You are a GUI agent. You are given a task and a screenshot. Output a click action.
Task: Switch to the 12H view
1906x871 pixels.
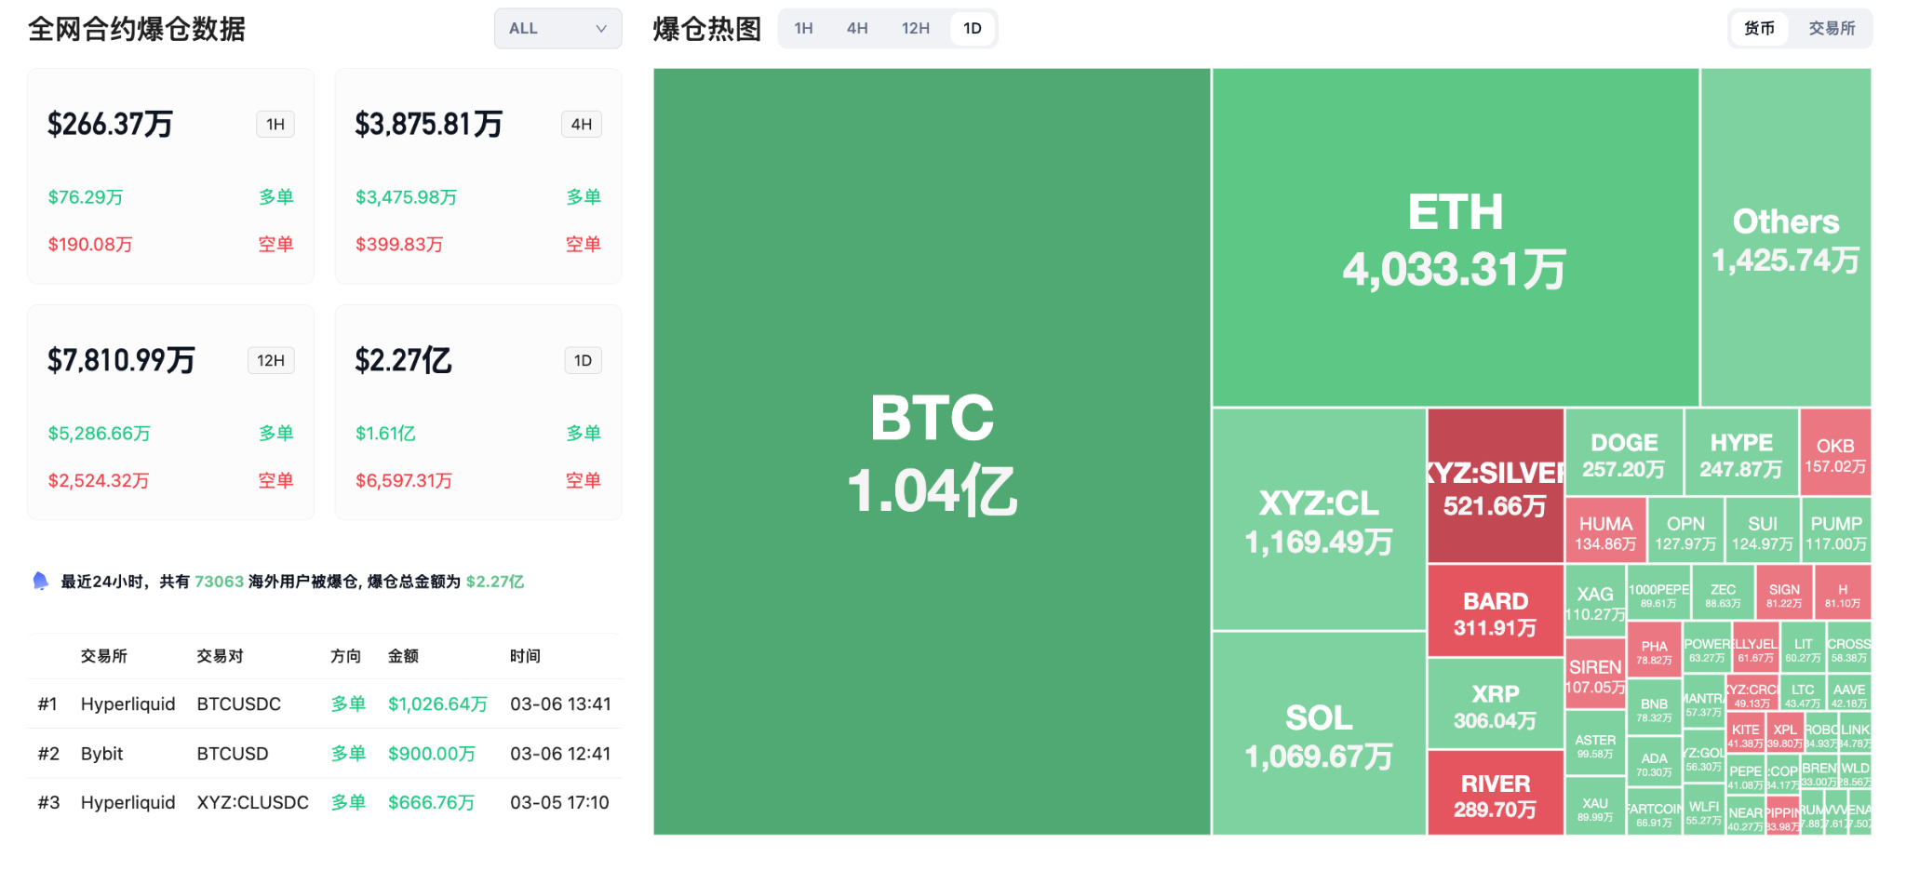(914, 28)
